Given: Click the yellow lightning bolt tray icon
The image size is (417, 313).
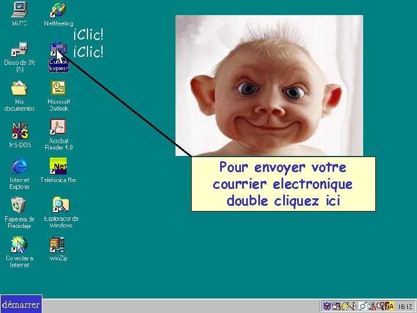Looking at the screenshot, I should [345, 306].
